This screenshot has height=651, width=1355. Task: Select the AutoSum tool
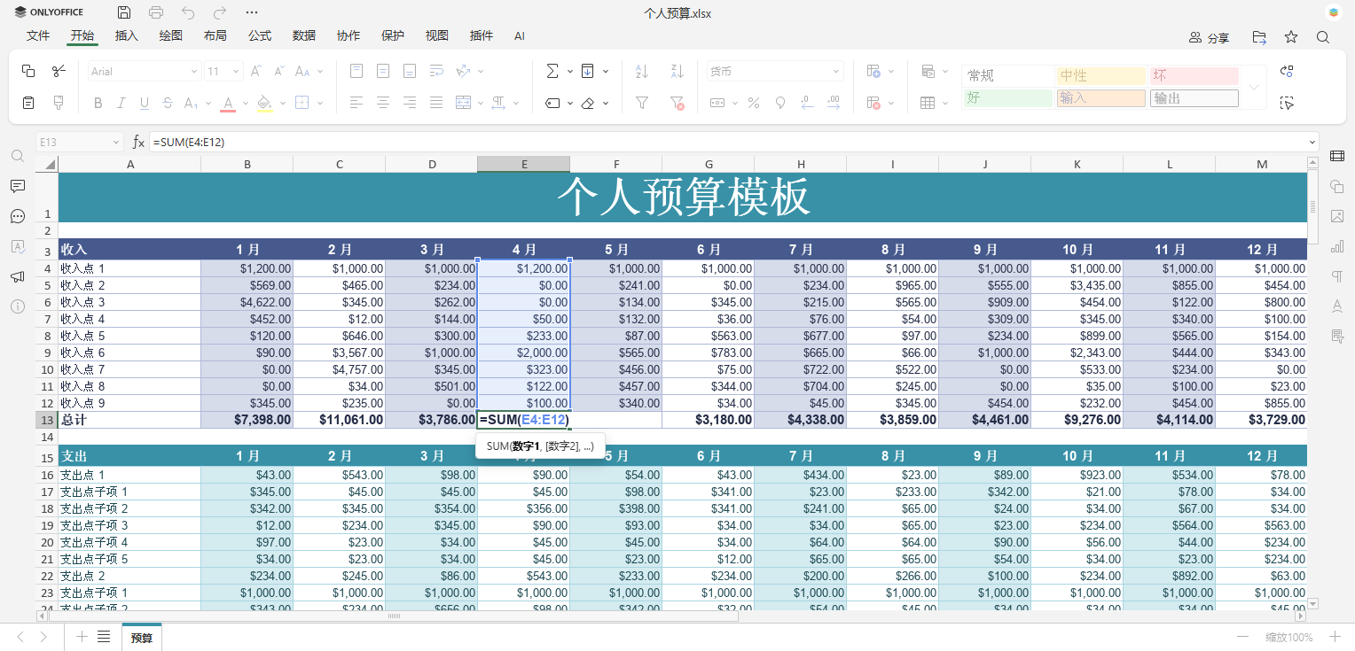point(551,70)
